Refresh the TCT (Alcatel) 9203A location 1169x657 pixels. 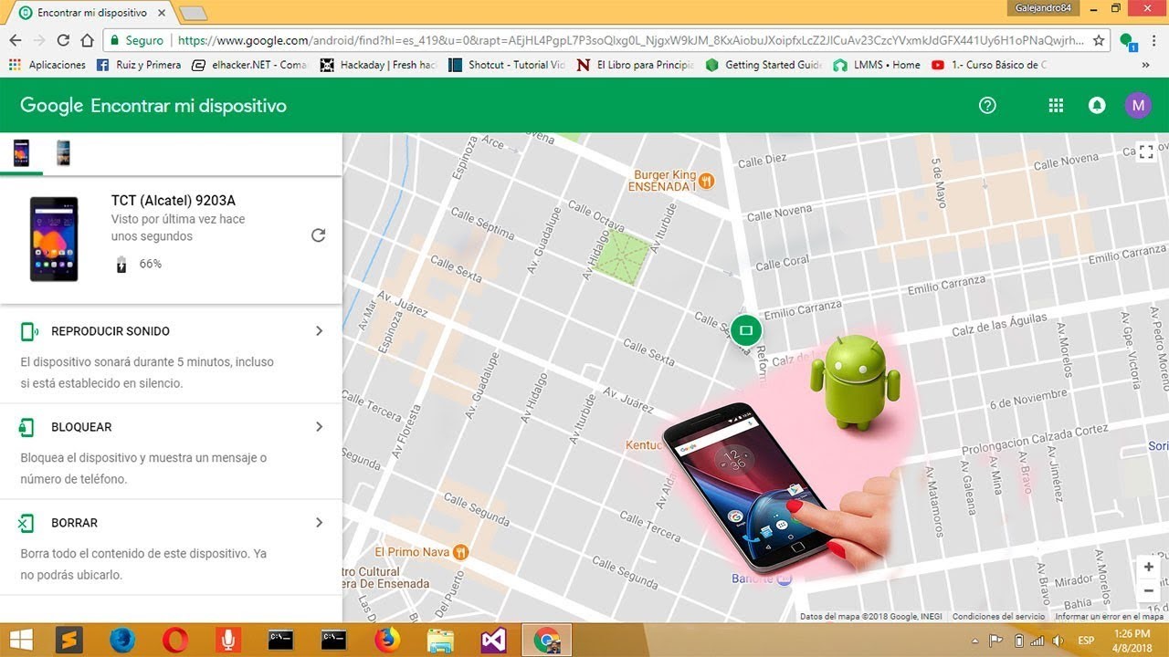click(318, 235)
